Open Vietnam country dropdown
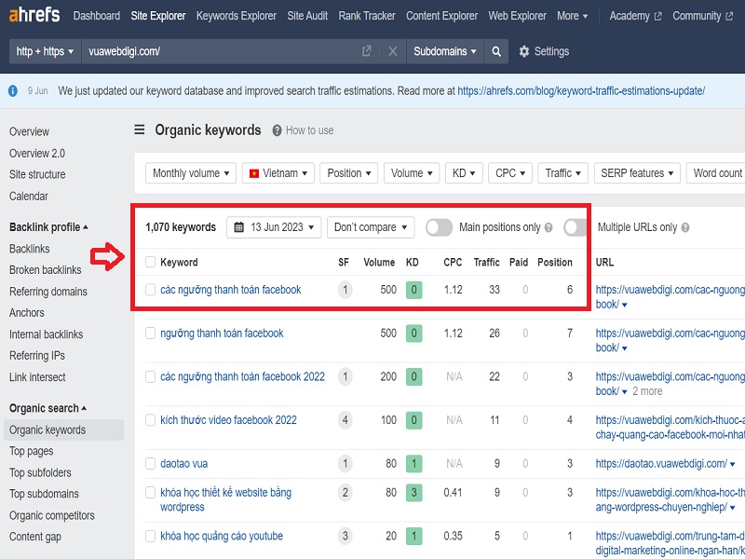 click(278, 173)
